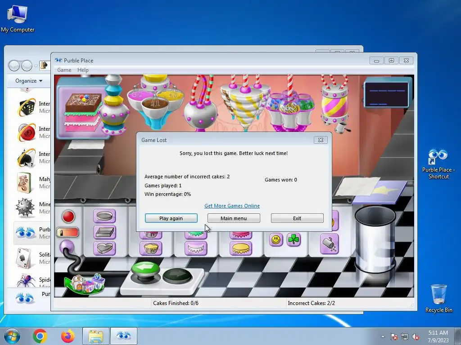The height and width of the screenshot is (345, 461).
Task: Select the green clover decoration button
Action: click(294, 240)
